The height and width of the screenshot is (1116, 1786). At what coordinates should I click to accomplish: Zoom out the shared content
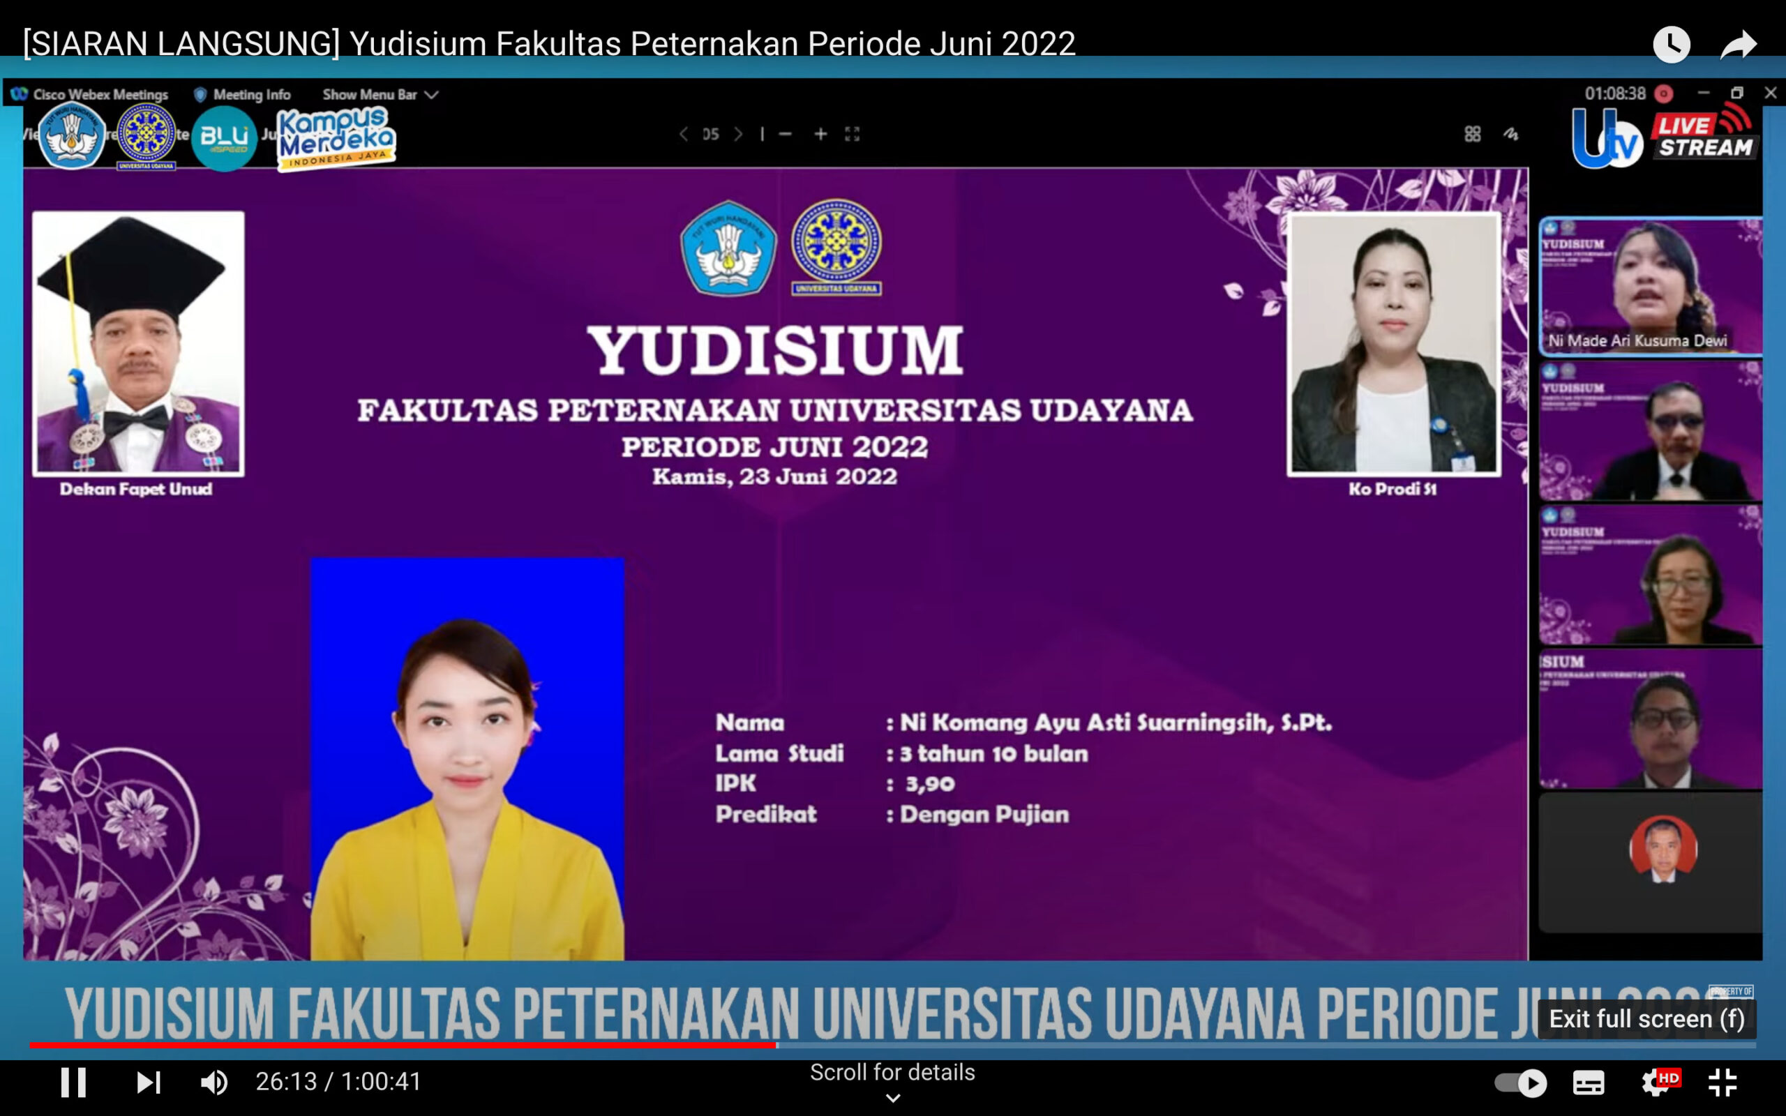pyautogui.click(x=786, y=134)
